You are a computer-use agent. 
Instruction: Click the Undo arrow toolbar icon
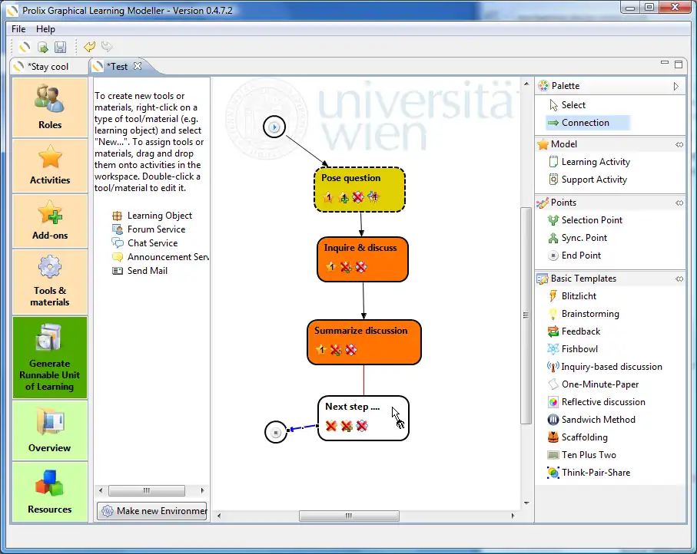click(89, 48)
